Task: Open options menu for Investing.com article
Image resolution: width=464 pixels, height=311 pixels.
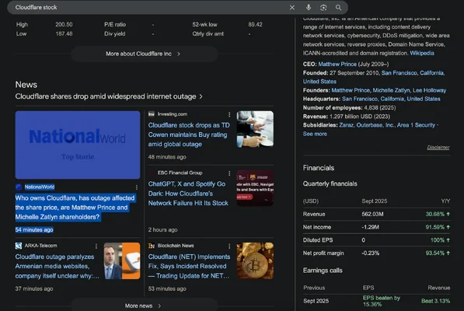Action: click(x=229, y=114)
